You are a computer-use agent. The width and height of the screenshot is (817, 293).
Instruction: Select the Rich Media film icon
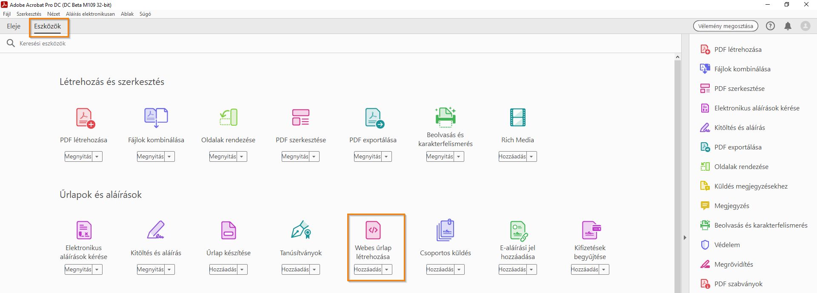pos(518,118)
